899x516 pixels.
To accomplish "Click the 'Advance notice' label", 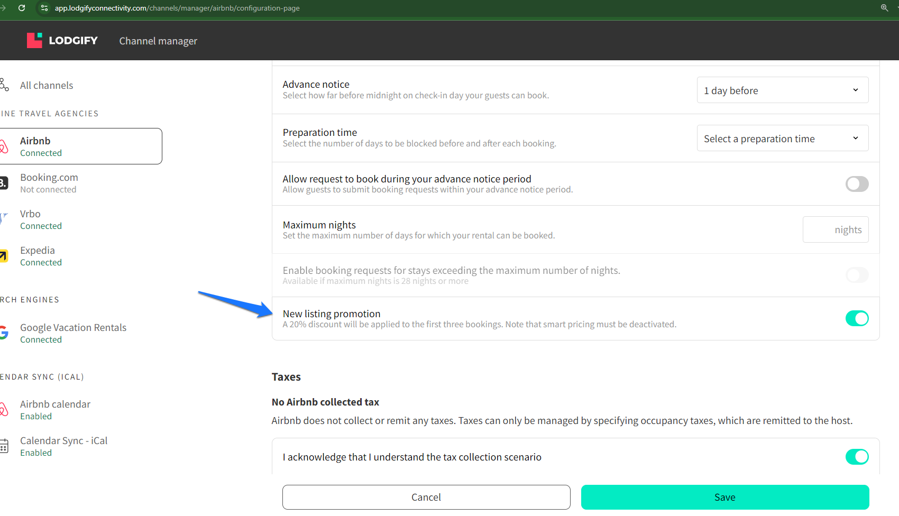I will pyautogui.click(x=316, y=84).
